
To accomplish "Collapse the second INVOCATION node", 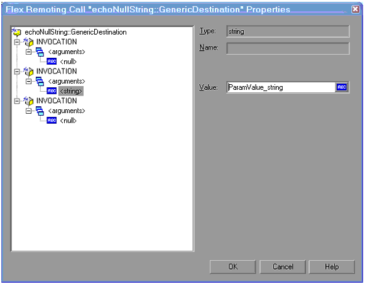I will click(x=17, y=72).
